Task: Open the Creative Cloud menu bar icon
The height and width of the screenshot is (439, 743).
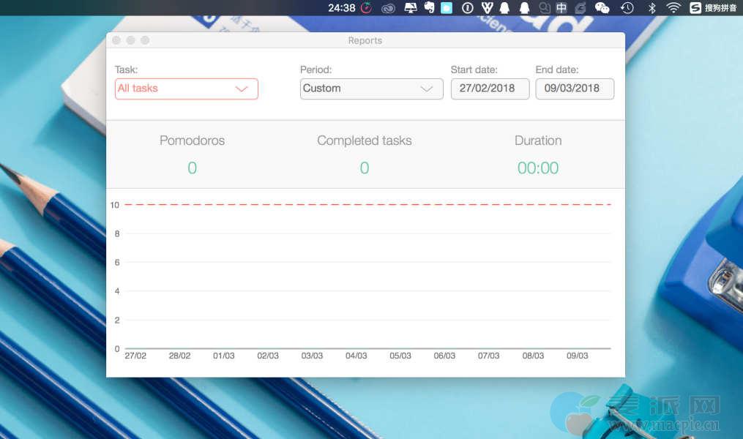Action: pos(388,8)
